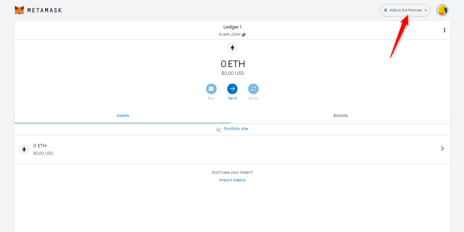Screen dimensions: 464x232
Task: Click the Portfolio chart icon
Action: point(219,129)
